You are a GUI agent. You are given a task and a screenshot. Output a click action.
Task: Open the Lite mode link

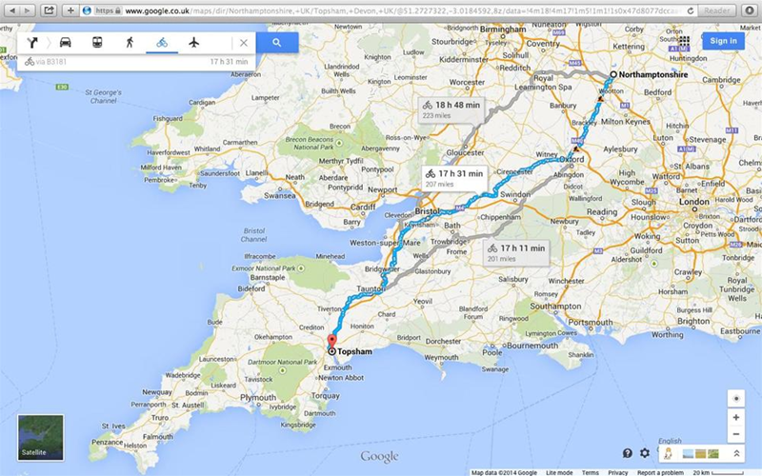[x=559, y=472]
